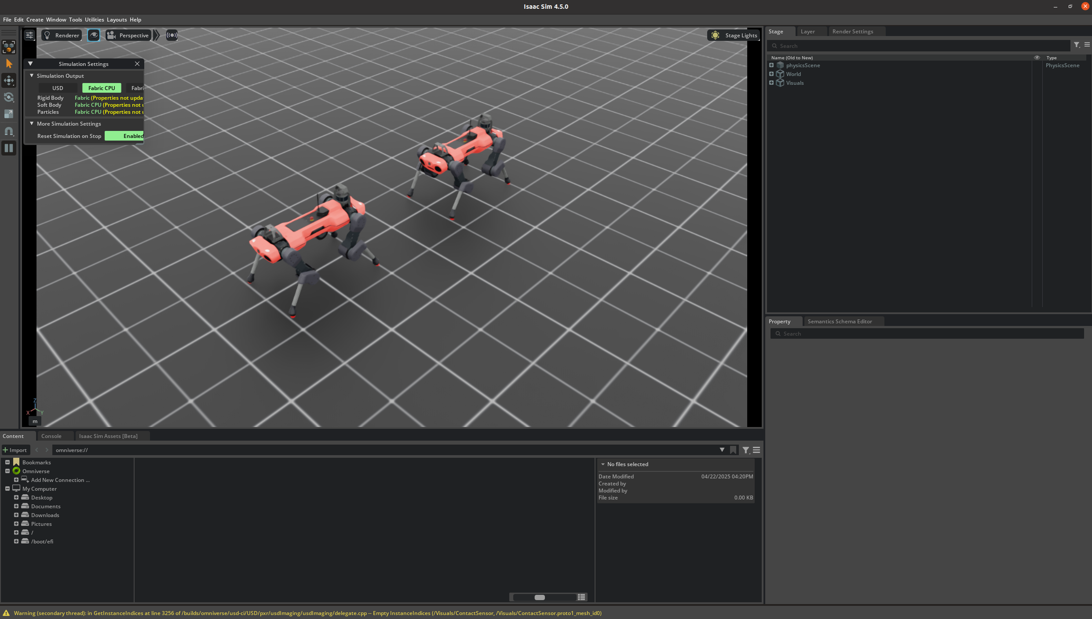Select Fabric CPU output mode
Screen dimensions: 1092x619
coord(102,88)
